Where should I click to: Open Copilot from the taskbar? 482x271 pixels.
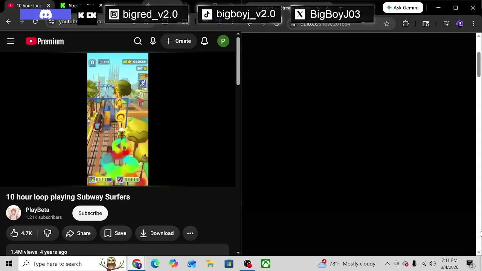pyautogui.click(x=173, y=264)
